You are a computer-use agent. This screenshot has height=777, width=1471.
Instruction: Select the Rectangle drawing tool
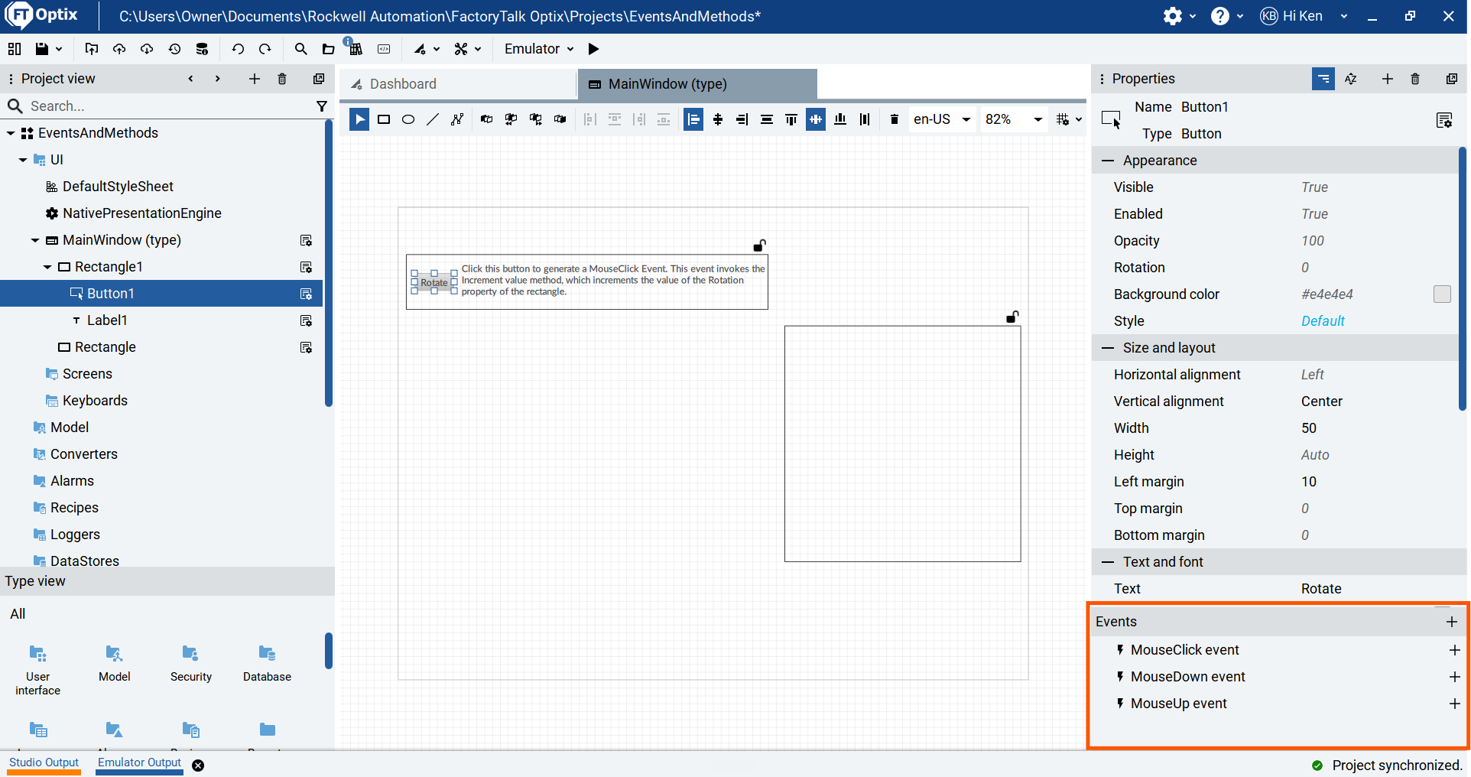[384, 119]
